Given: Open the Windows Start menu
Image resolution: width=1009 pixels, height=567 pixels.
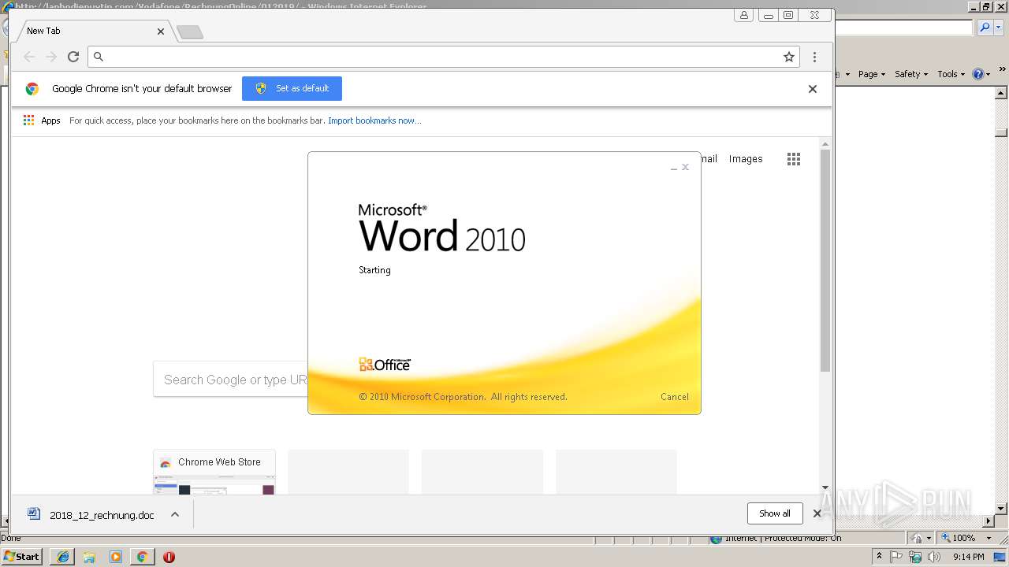Looking at the screenshot, I should click(22, 557).
